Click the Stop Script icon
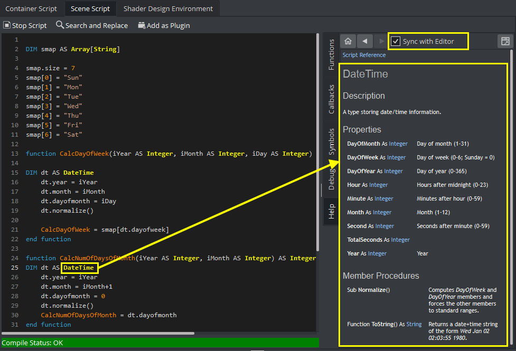The width and height of the screenshot is (516, 351). pos(6,25)
